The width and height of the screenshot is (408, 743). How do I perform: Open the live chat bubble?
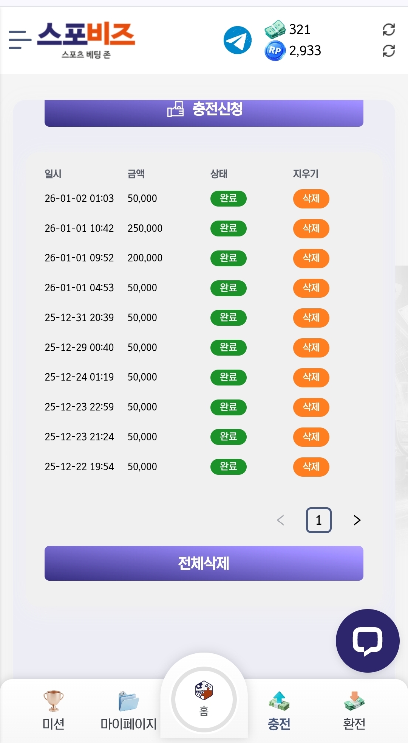(x=367, y=640)
